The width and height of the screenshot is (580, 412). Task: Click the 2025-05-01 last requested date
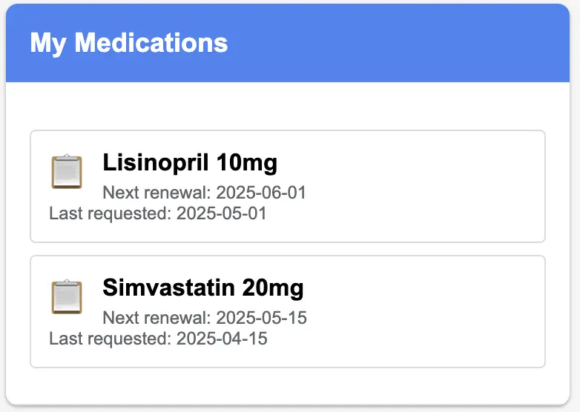221,213
